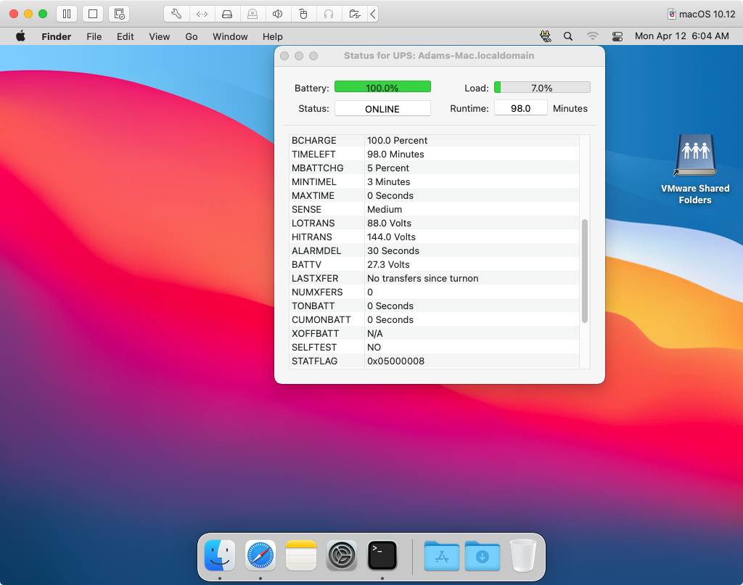Click the VMware single window view icon
Screen dimensions: 743x585
[93, 14]
